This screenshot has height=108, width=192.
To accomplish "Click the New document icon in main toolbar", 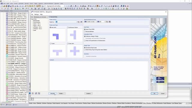I will pos(2,6).
